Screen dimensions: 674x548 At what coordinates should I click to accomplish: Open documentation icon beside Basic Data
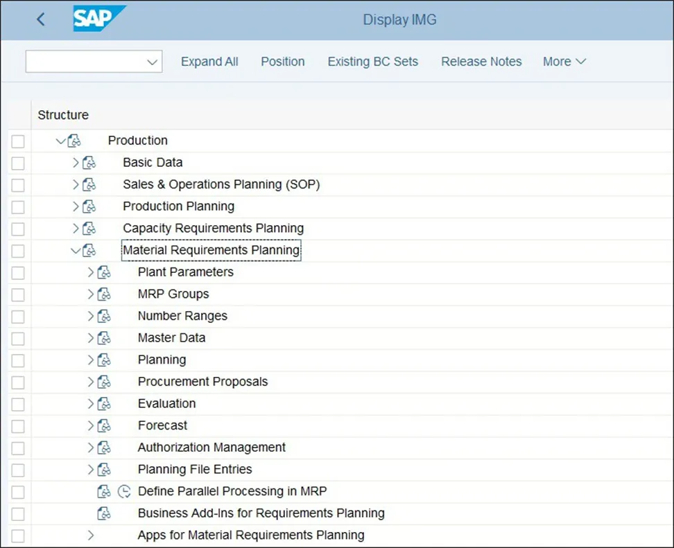(x=89, y=163)
